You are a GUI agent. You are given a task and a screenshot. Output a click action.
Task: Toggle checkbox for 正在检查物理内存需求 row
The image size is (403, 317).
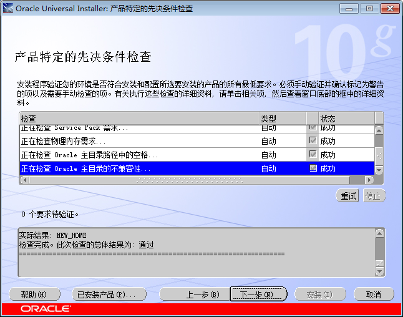click(x=313, y=140)
